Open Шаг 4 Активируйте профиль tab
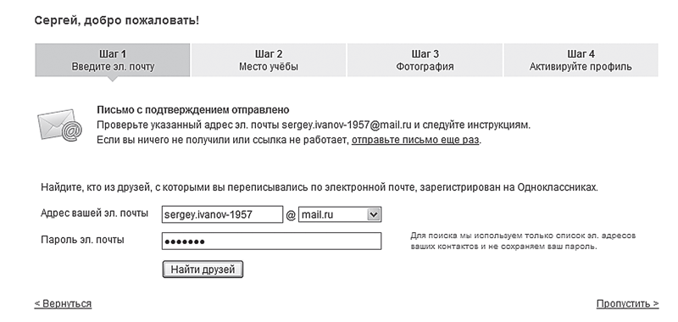This screenshot has height=322, width=678. click(x=581, y=60)
